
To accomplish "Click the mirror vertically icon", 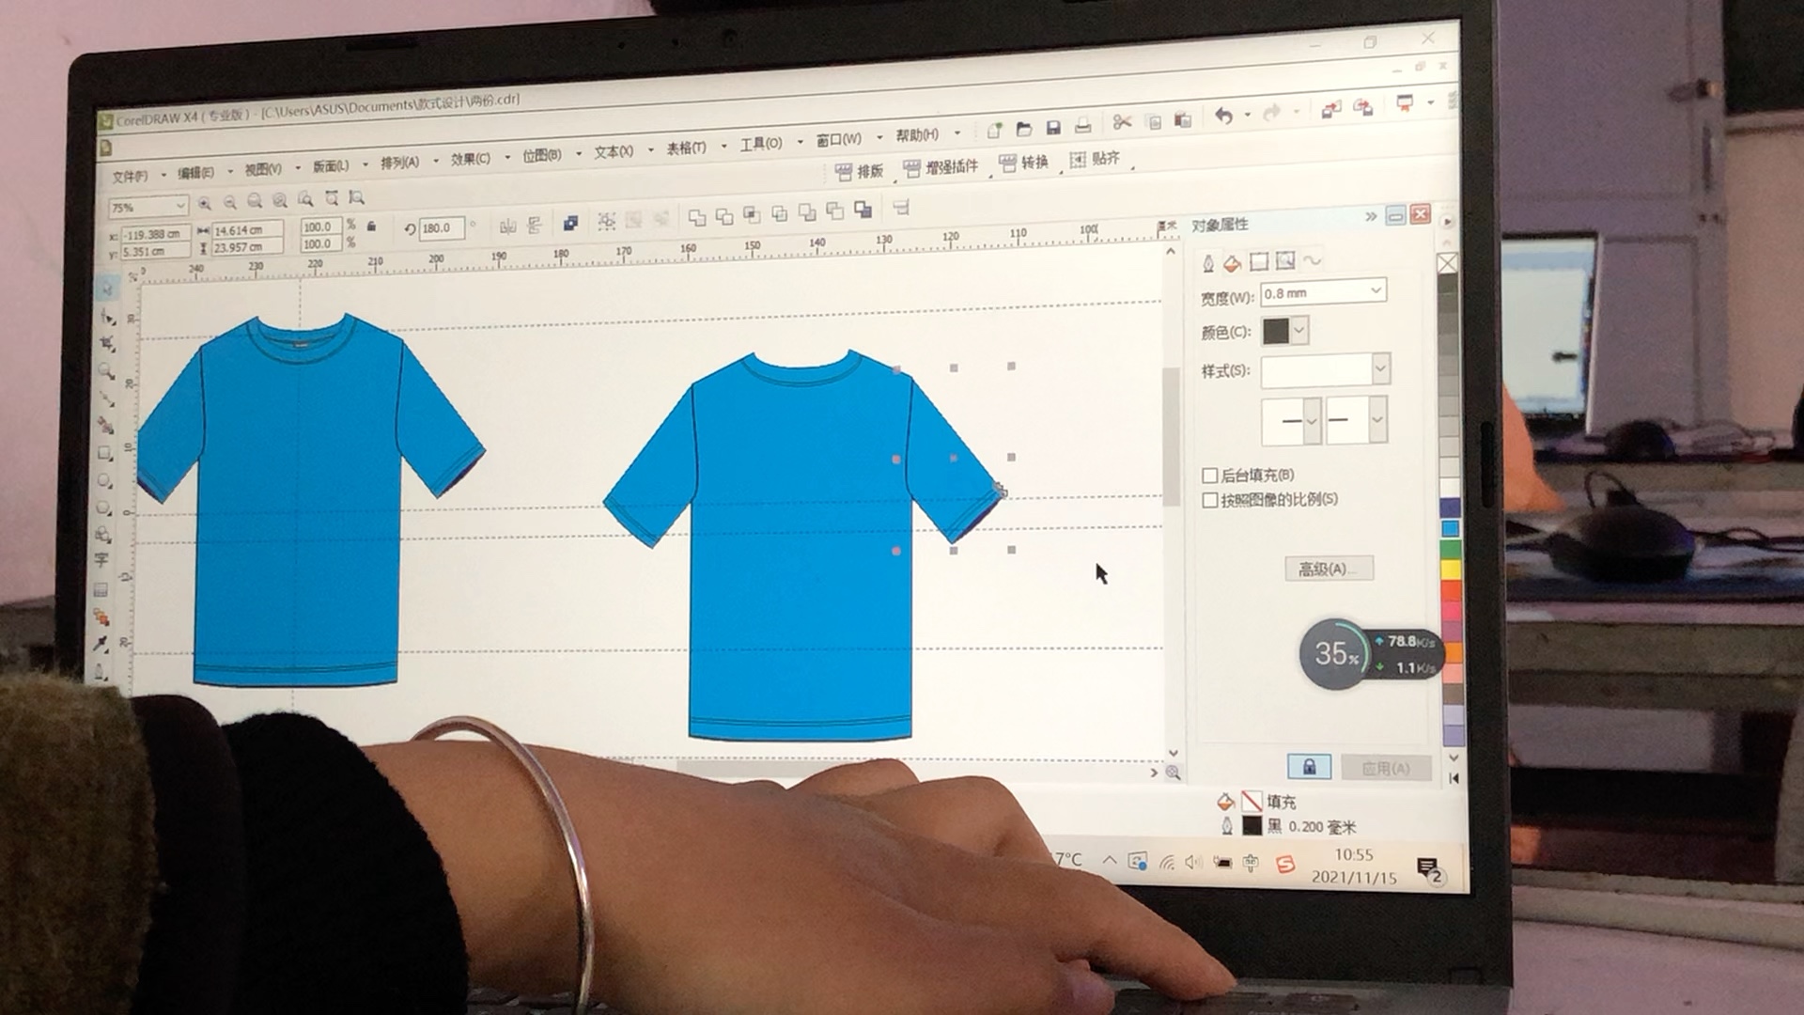I will point(535,225).
